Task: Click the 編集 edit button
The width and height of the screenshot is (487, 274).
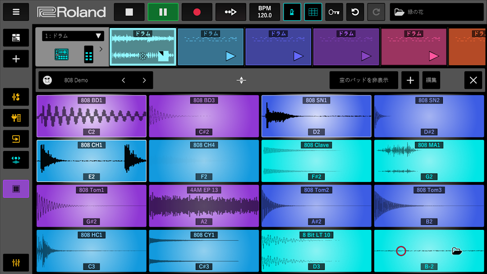Action: 431,80
